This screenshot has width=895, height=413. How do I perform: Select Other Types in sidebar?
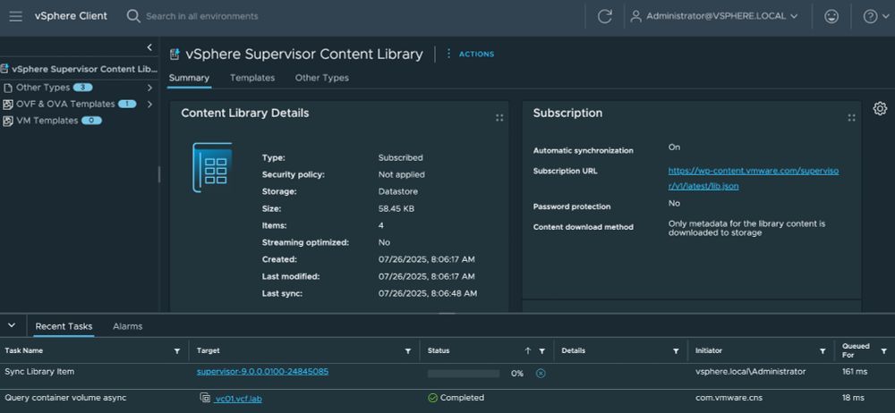coord(43,88)
